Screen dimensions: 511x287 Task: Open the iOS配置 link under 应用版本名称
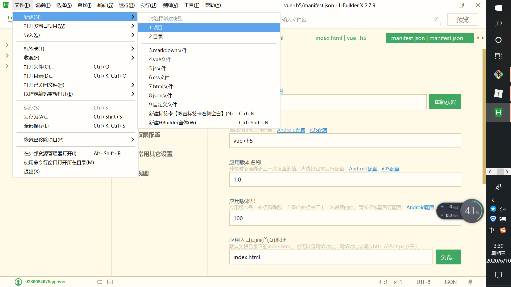[x=390, y=169]
